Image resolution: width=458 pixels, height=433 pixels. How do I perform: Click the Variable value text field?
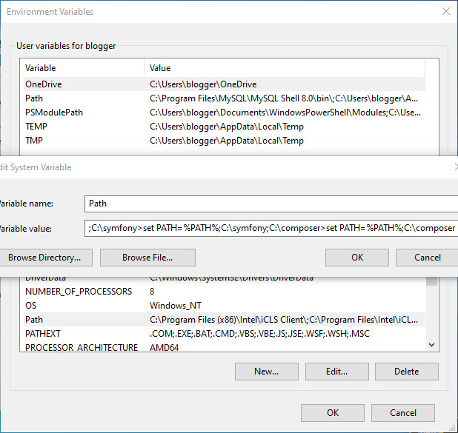tap(271, 228)
